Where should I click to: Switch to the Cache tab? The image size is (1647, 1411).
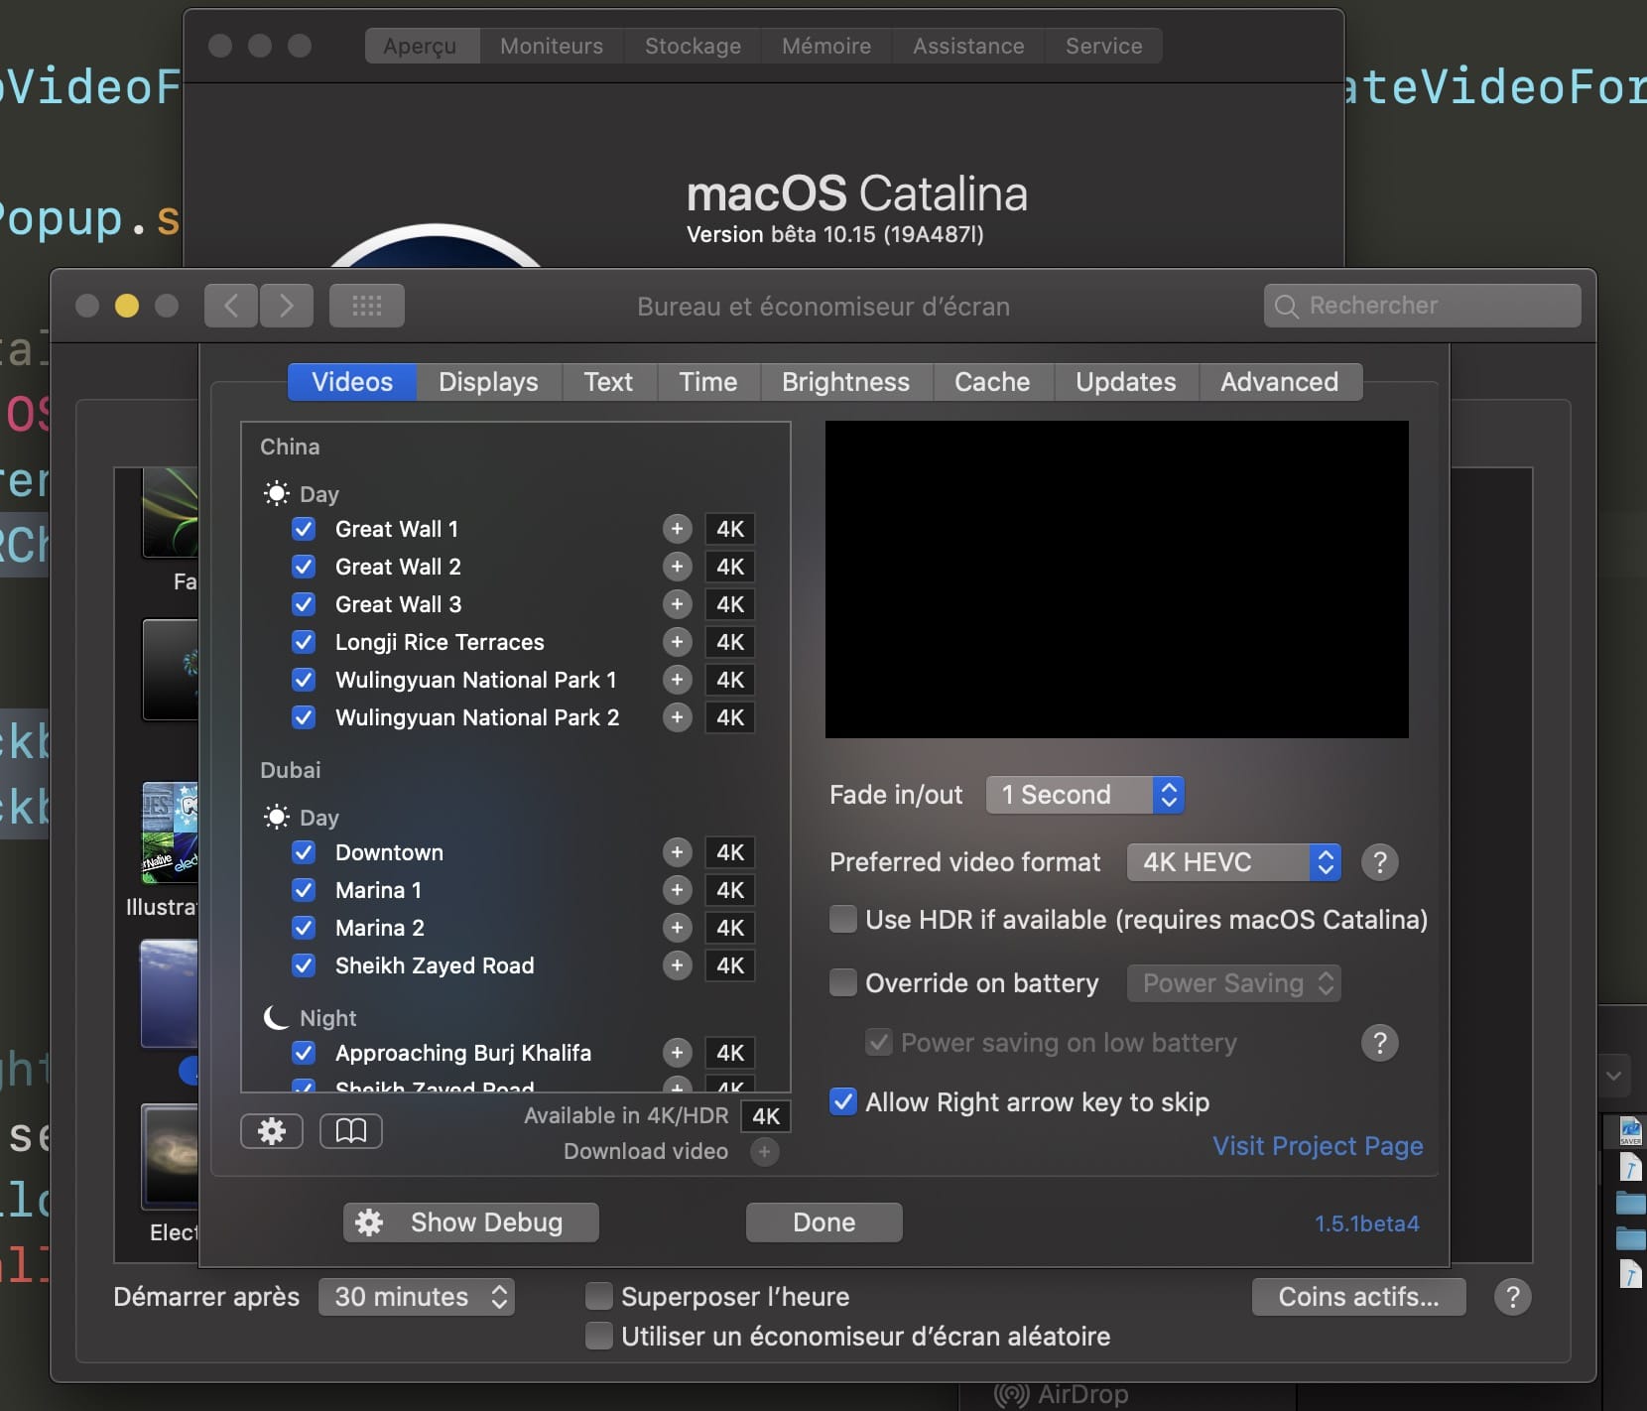[x=992, y=382]
